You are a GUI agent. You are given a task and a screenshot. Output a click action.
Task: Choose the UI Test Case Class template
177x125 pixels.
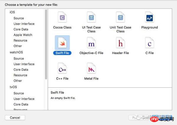(91, 22)
